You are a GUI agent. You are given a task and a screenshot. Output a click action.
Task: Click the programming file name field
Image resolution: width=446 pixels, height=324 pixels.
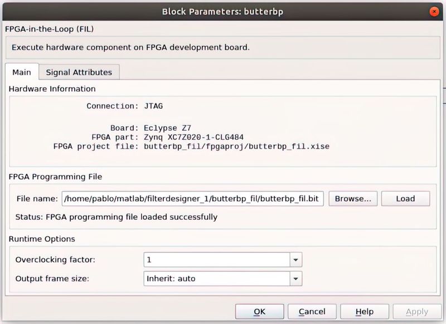(x=195, y=199)
